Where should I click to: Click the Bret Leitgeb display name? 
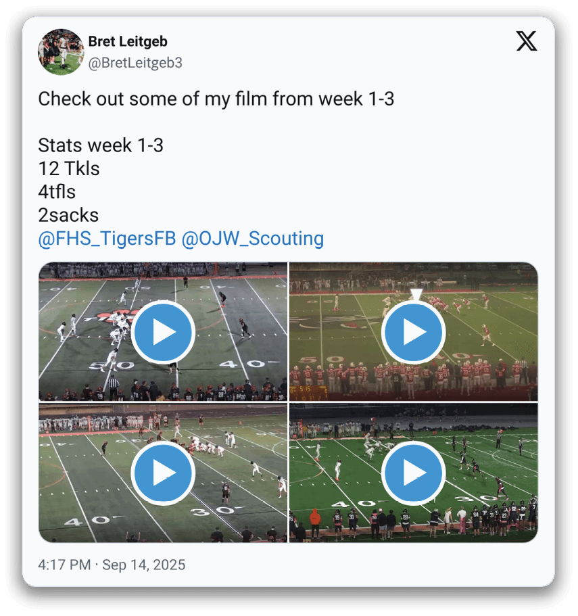pos(128,41)
